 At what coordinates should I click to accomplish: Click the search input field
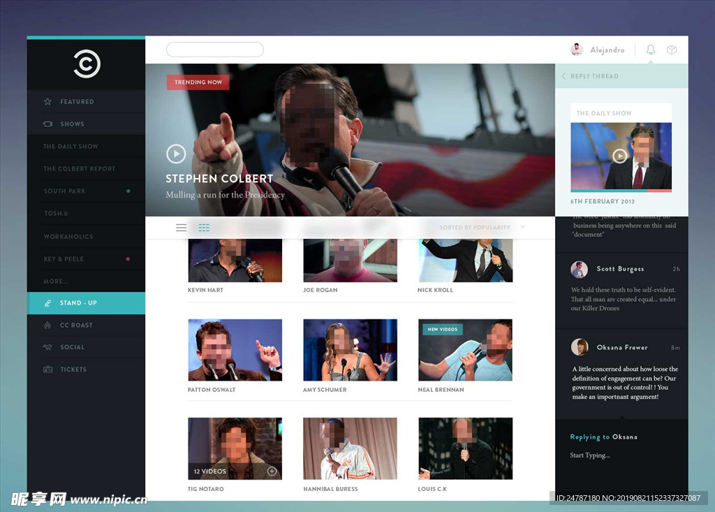(x=215, y=50)
